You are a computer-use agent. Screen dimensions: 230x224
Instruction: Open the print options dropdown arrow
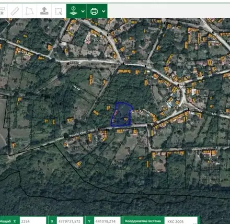point(103,11)
